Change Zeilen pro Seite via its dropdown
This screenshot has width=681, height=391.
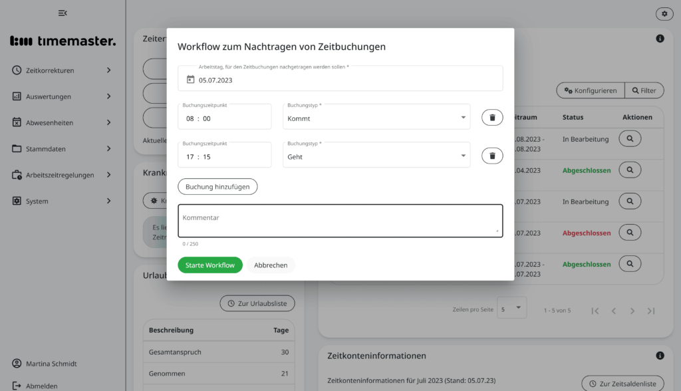point(511,308)
